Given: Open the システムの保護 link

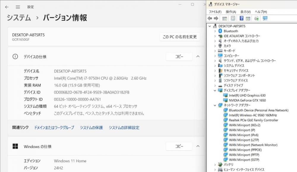Looking at the screenshot, I should click(x=91, y=128).
